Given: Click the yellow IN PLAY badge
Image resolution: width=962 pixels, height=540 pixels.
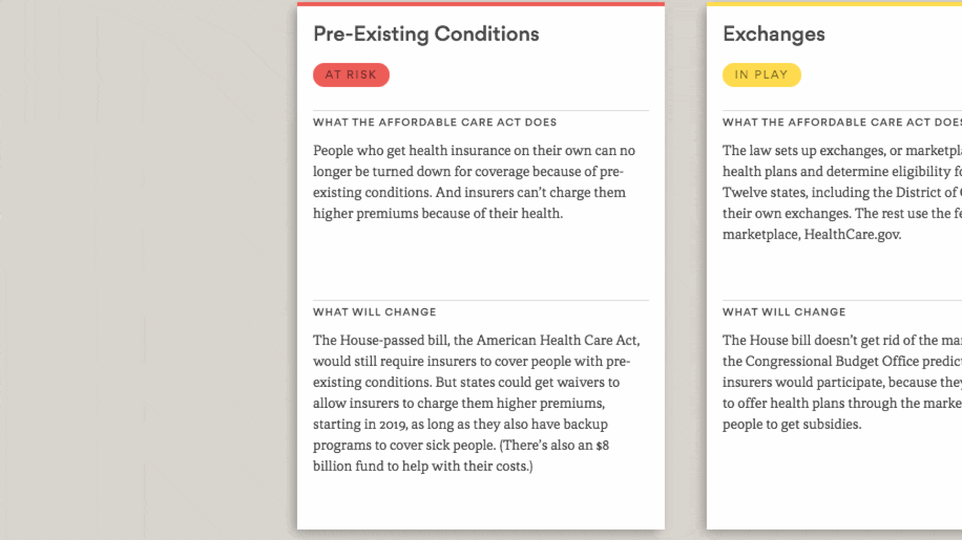Looking at the screenshot, I should [x=761, y=75].
